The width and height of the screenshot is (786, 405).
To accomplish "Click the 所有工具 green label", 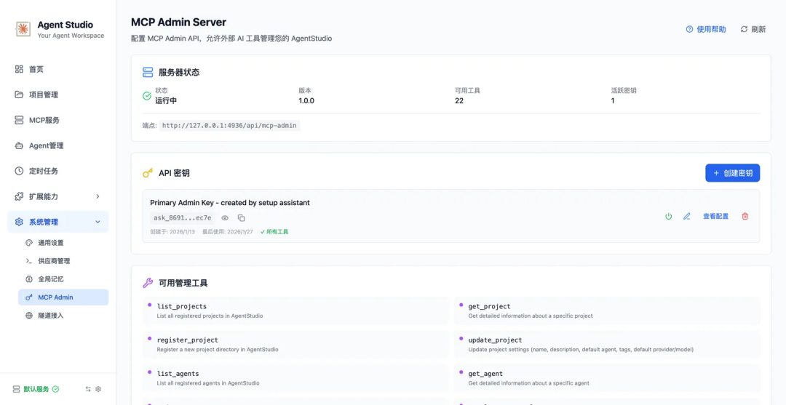I will tap(274, 232).
